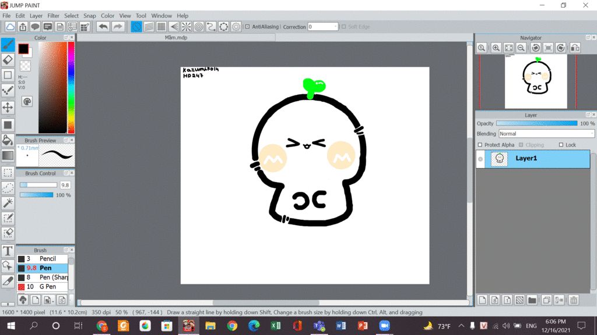Image resolution: width=597 pixels, height=335 pixels.
Task: Enable the Lock checkbox
Action: (x=561, y=145)
